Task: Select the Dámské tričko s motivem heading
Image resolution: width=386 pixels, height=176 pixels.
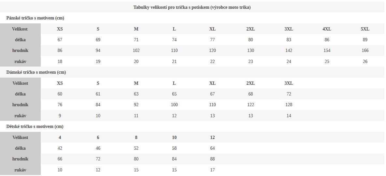Action: click(x=36, y=72)
